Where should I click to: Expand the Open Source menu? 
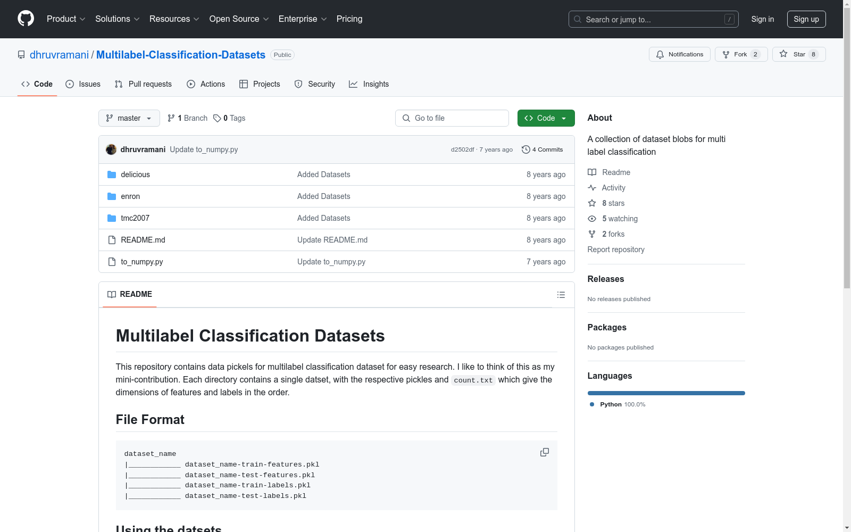point(238,19)
